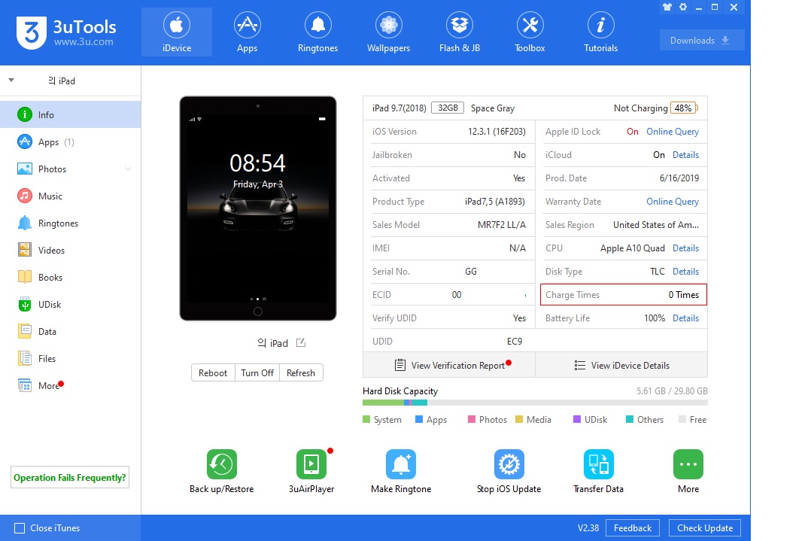
Task: Click the Charge Times row
Action: click(623, 295)
